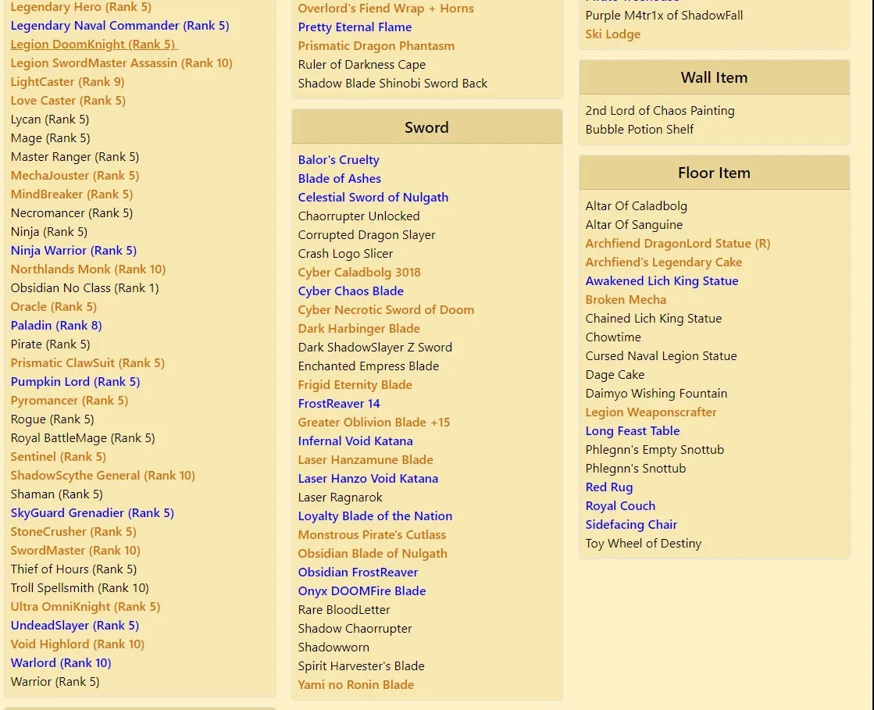Click SkyGuard Grenadier (Rank 5) link

(92, 513)
